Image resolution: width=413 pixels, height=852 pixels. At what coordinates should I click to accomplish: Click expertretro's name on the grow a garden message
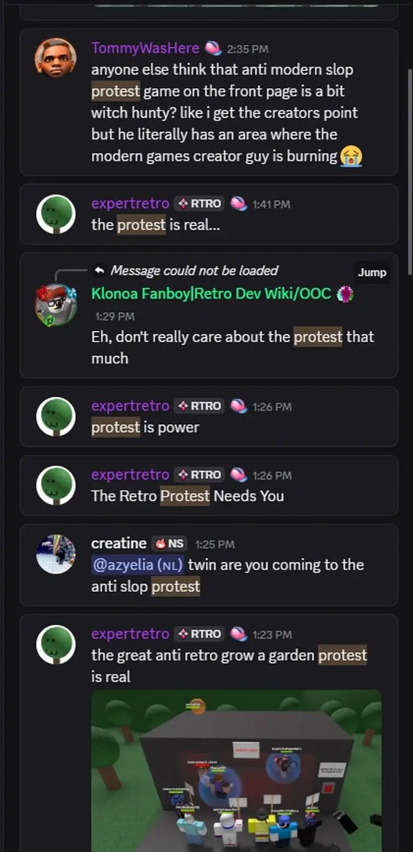(x=130, y=634)
